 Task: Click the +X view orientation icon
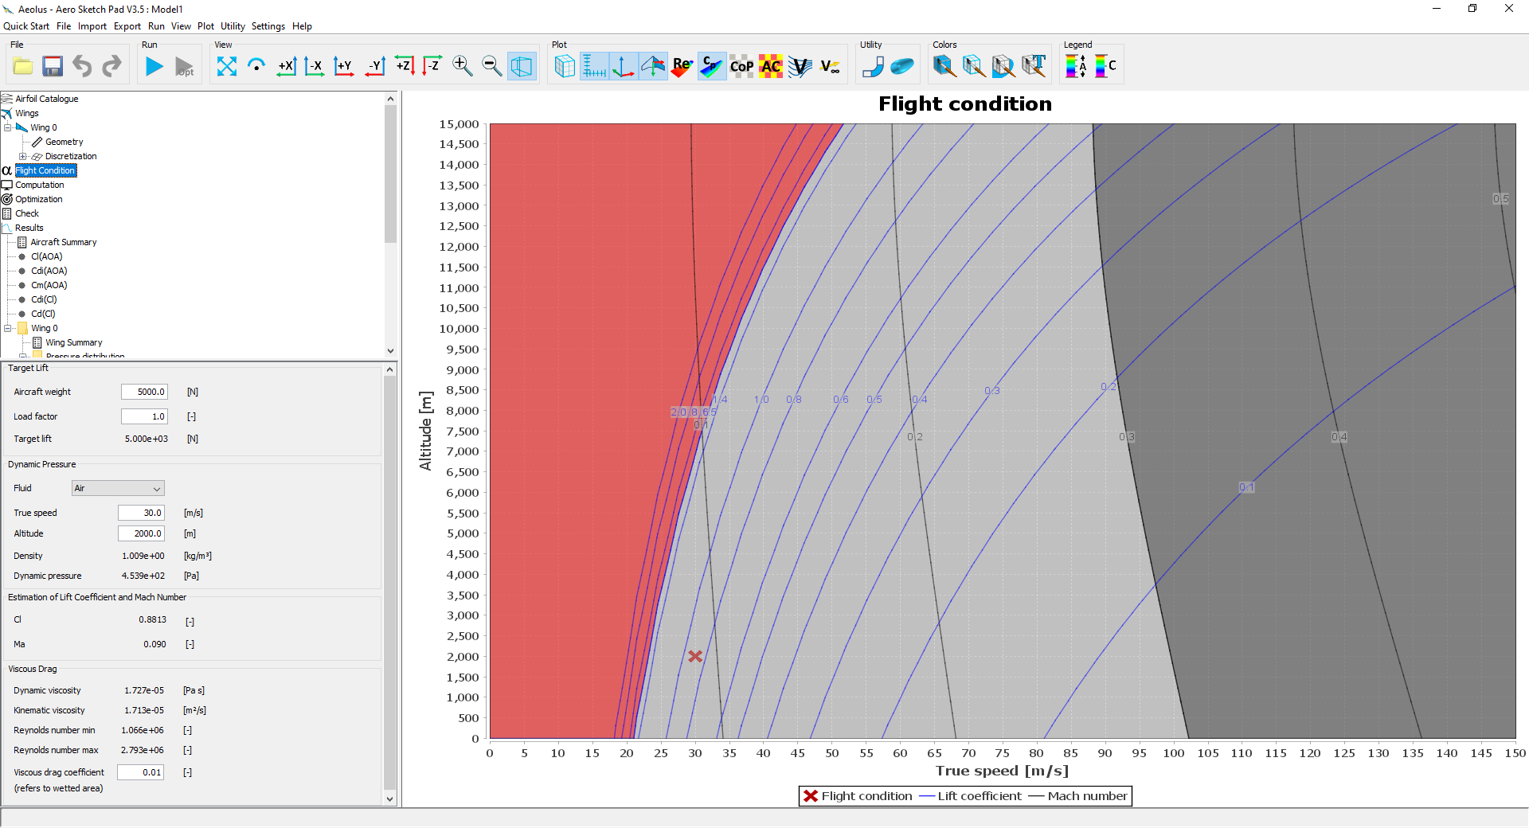(287, 66)
